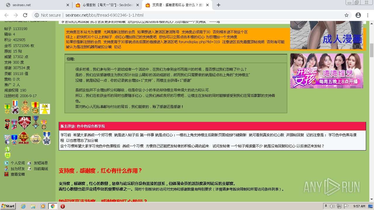
Task: Switch to the 心情签到 tab
Action: tap(107, 5)
